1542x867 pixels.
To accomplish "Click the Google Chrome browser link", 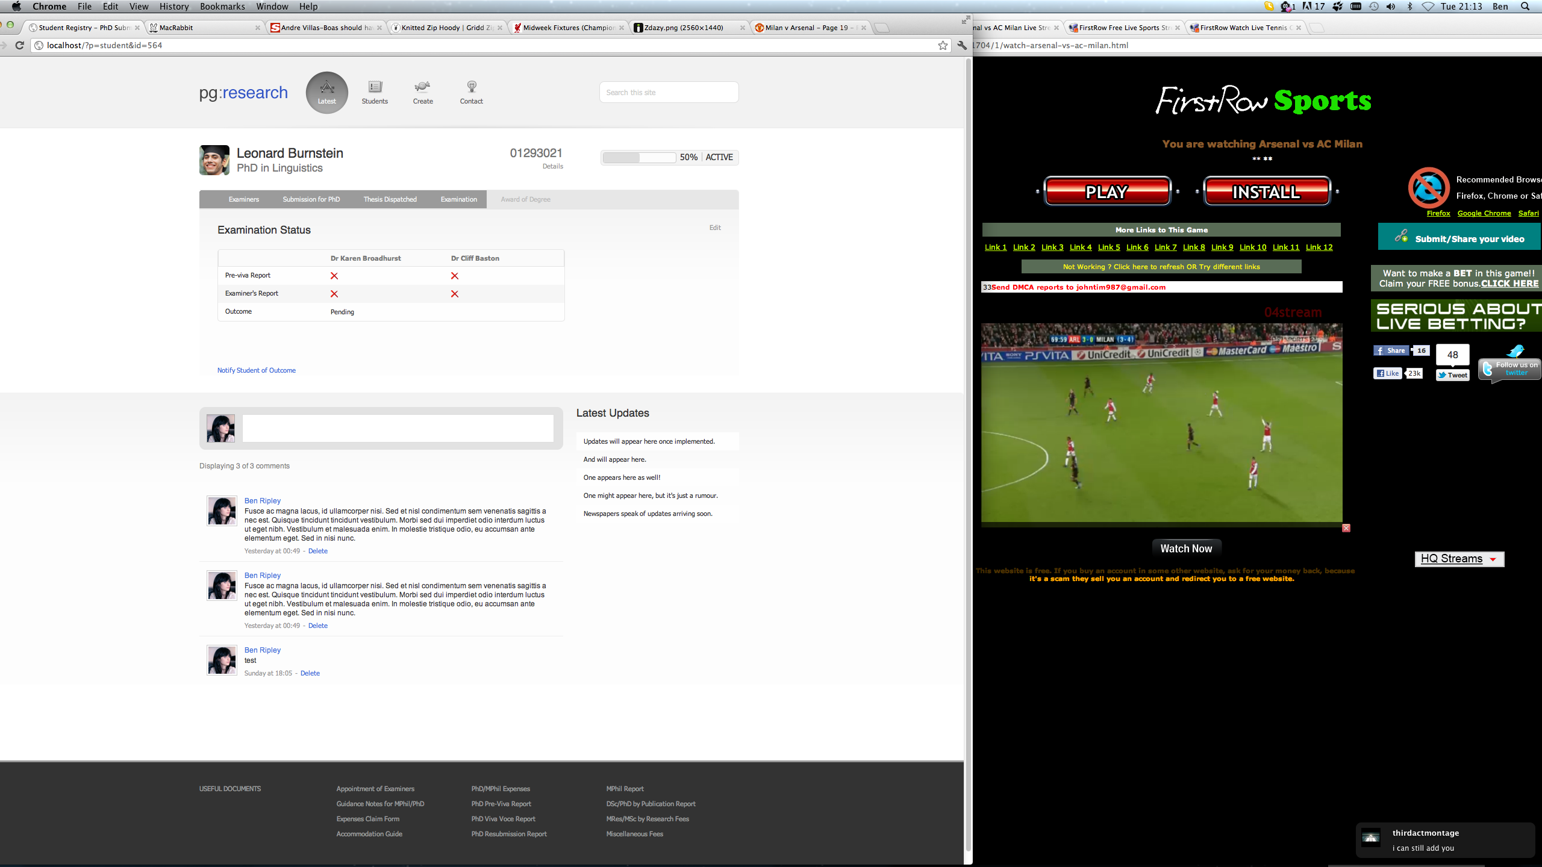I will [x=1484, y=213].
